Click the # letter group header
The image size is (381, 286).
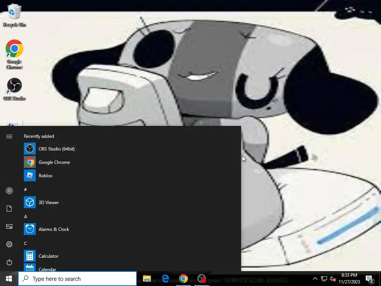(x=25, y=190)
